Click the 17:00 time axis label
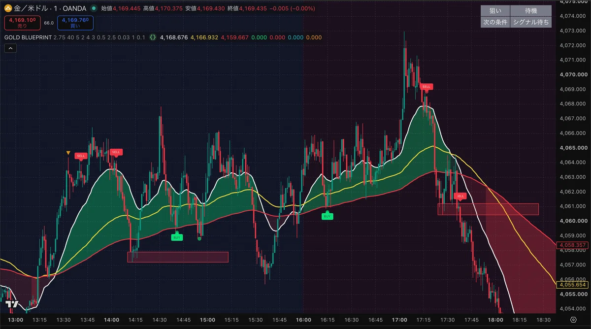 (x=399, y=320)
